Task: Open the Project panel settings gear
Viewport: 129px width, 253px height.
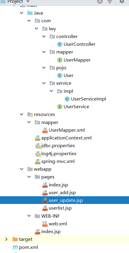Action: coord(122,1)
